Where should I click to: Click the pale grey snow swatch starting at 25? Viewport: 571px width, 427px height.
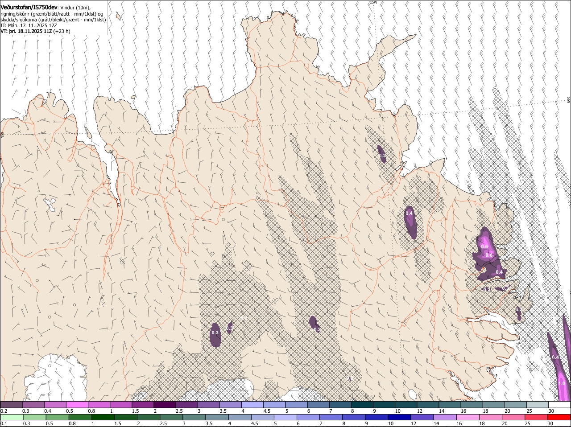pos(538,404)
